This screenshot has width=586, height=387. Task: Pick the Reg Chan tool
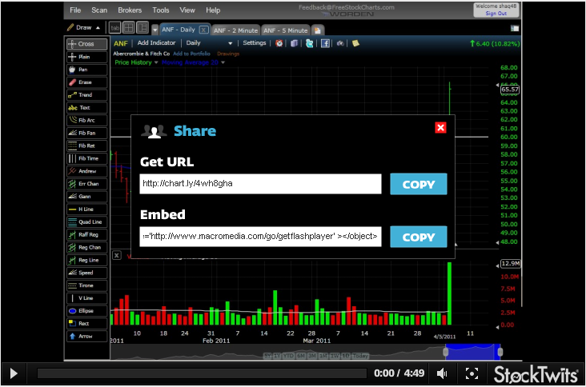87,247
